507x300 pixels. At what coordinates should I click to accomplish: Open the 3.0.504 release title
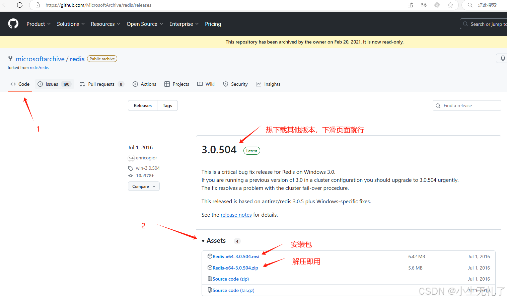219,150
